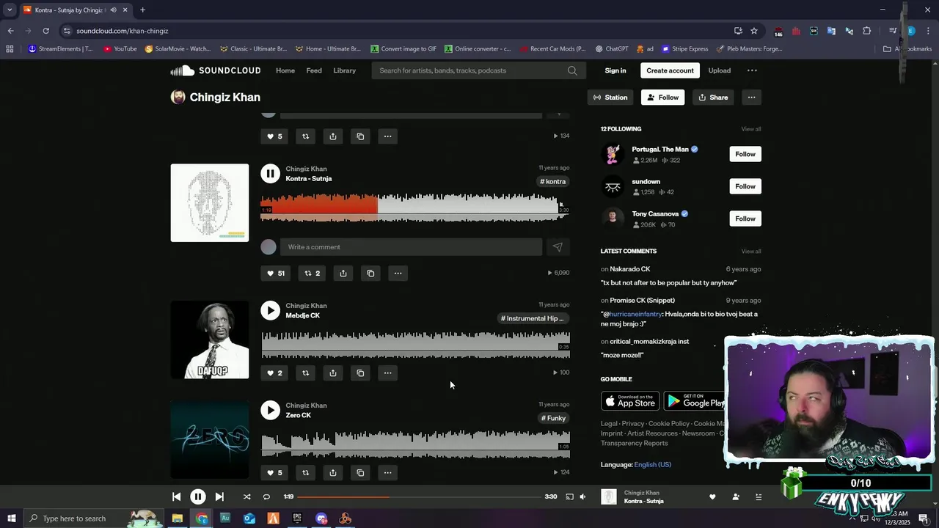Click the Sign in button
Image resolution: width=939 pixels, height=528 pixels.
(615, 70)
